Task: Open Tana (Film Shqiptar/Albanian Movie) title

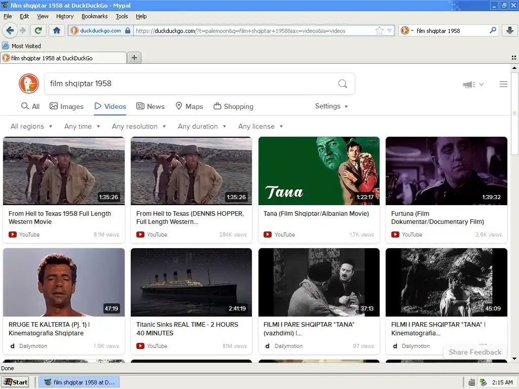Action: (x=316, y=214)
